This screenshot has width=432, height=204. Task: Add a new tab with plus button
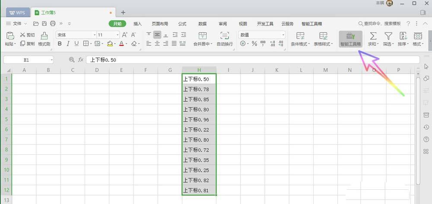(x=123, y=13)
